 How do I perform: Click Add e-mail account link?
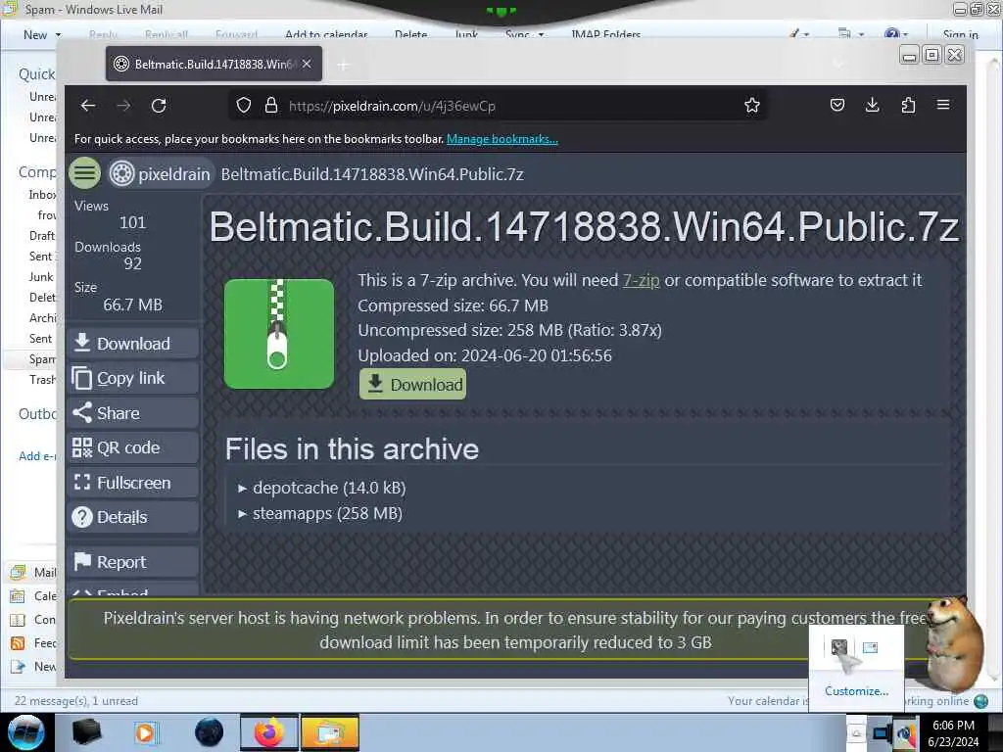(x=37, y=456)
